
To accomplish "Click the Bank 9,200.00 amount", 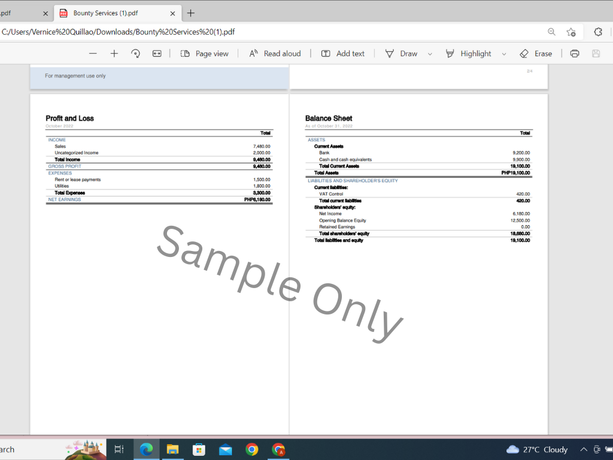I will point(521,153).
